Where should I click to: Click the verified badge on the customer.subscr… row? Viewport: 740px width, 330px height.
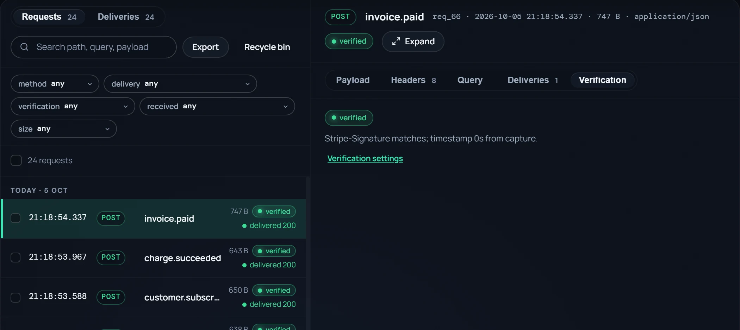274,290
